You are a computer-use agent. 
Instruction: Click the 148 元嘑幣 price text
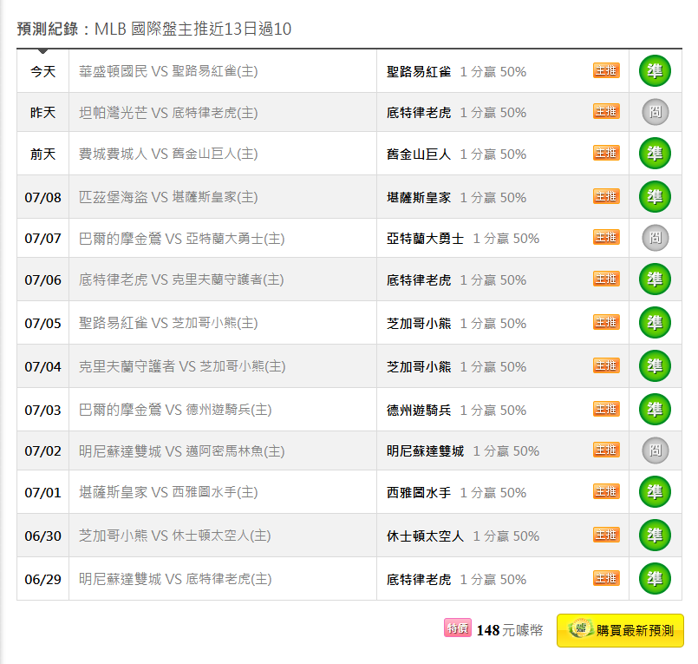pos(510,630)
